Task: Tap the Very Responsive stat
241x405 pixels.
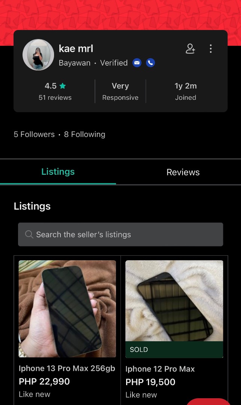Action: tap(120, 91)
